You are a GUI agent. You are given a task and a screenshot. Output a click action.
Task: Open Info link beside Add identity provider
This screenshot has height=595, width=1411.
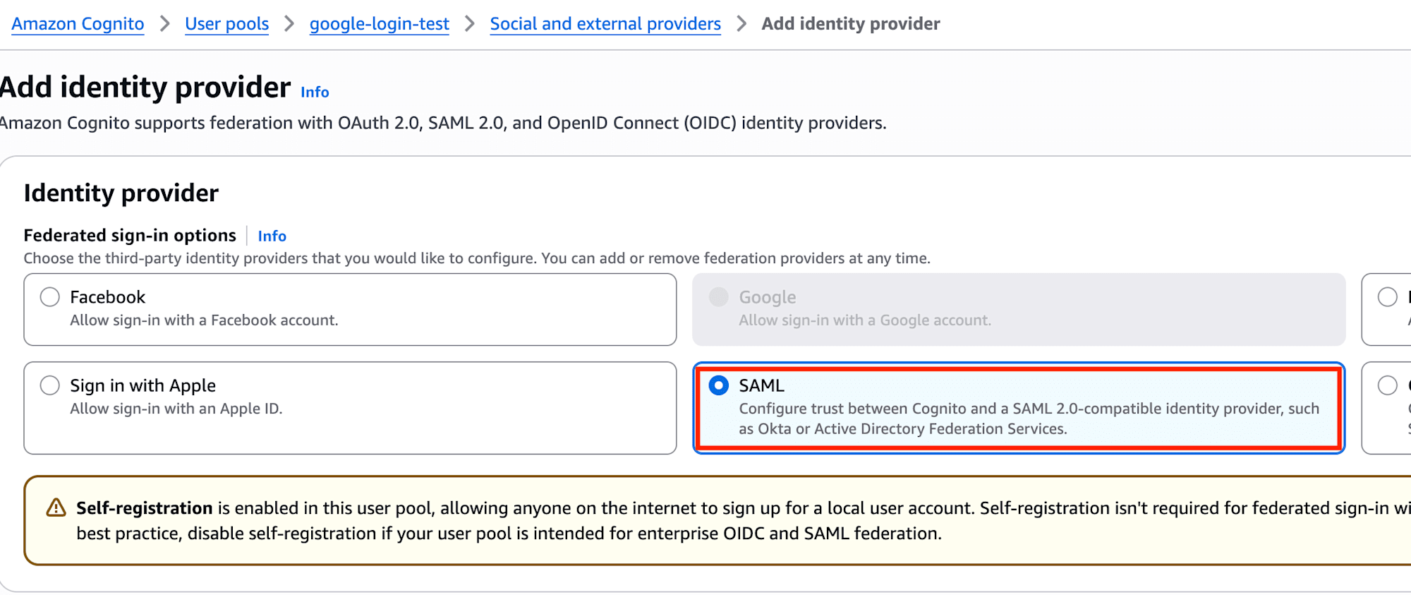(315, 92)
